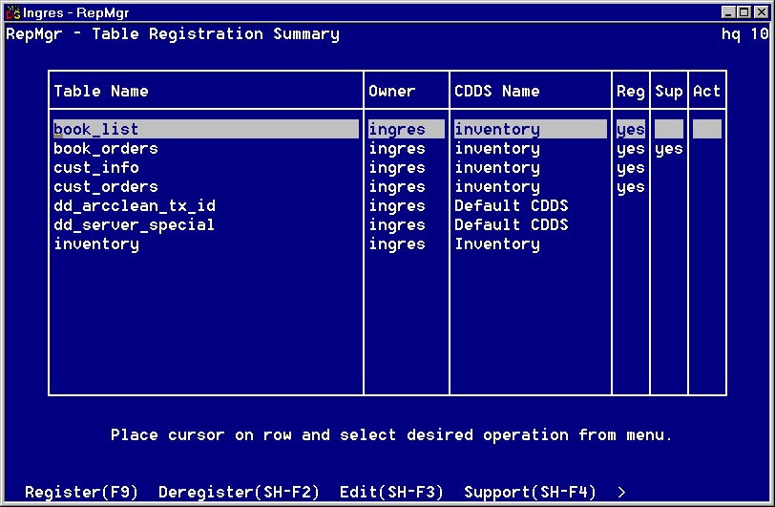Screen dimensions: 775x507
Task: Select Register(F9) menu option
Action: pos(81,492)
